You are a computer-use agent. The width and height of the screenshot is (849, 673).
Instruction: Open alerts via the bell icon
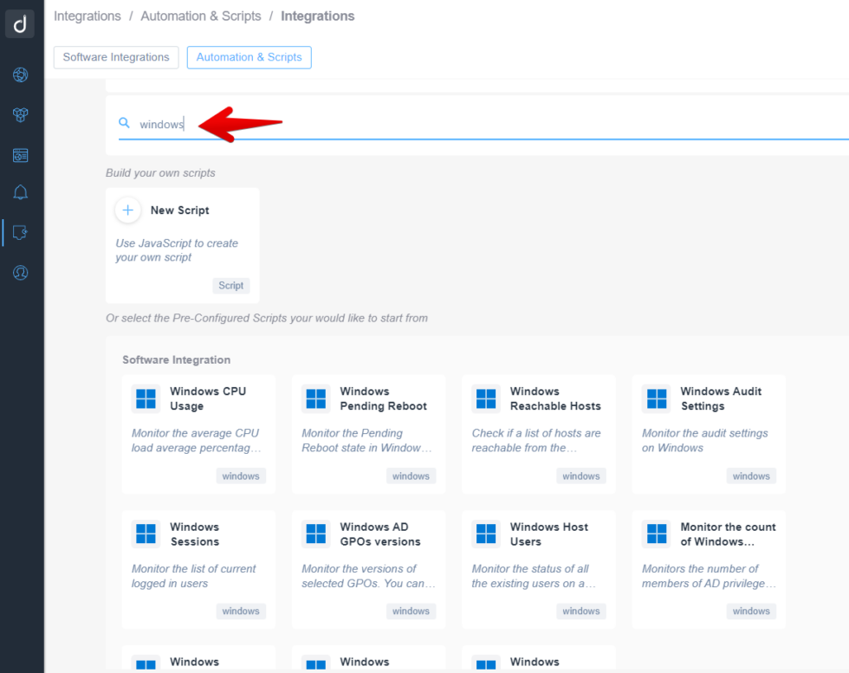point(20,193)
